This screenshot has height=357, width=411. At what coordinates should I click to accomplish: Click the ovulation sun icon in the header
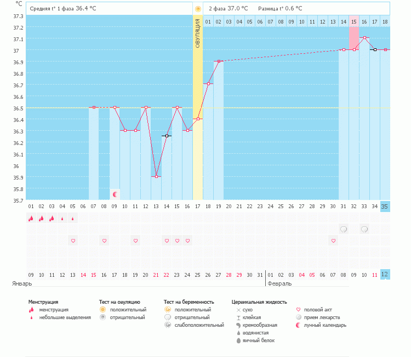pos(197,9)
